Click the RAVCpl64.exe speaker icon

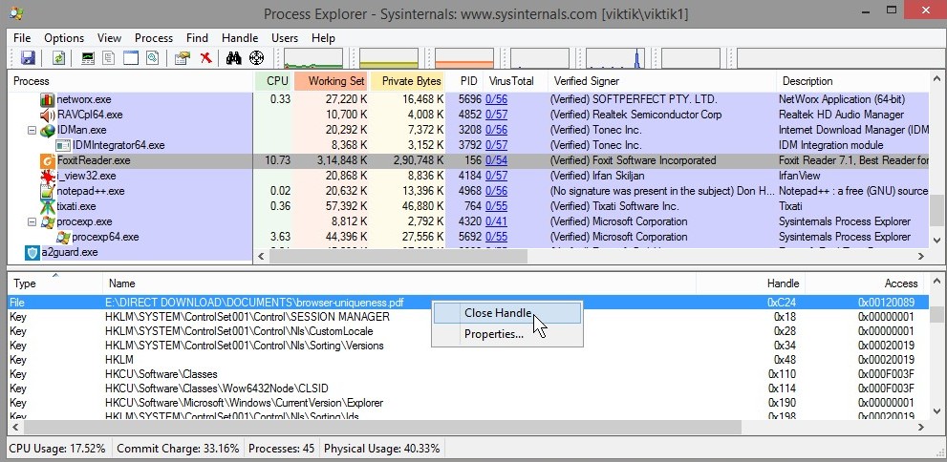pos(47,115)
